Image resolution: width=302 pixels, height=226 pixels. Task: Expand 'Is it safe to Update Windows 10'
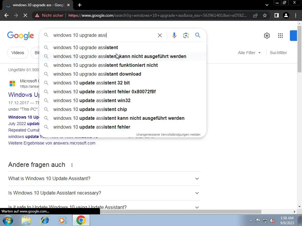click(104, 207)
